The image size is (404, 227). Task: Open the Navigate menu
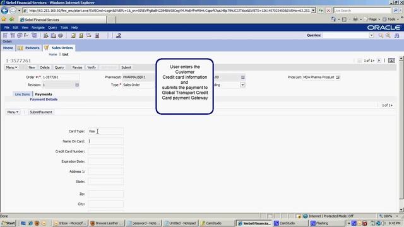pyautogui.click(x=38, y=28)
